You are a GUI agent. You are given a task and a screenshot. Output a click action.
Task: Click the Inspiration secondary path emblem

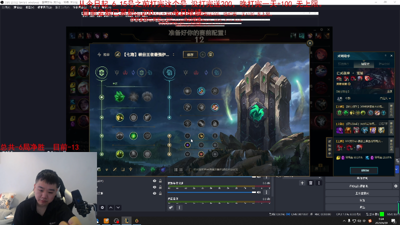click(169, 72)
